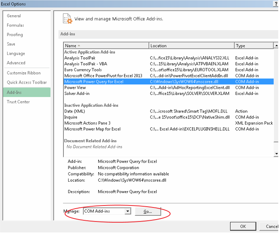Sort add-ins by Location column header
This screenshot has height=234, width=279.
[191, 46]
